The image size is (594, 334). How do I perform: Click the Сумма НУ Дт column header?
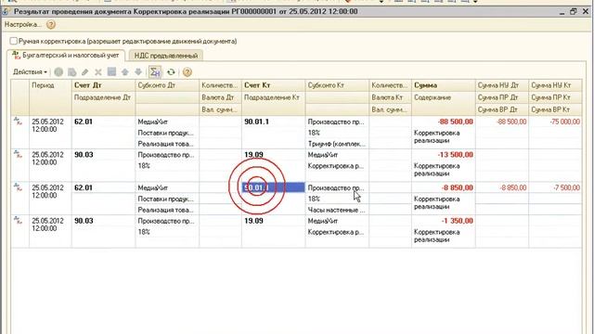point(502,85)
